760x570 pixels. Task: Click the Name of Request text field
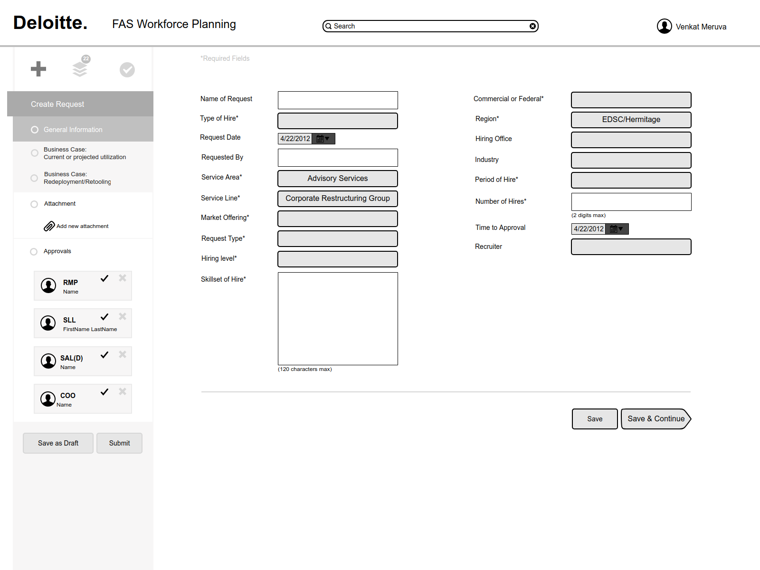point(338,100)
